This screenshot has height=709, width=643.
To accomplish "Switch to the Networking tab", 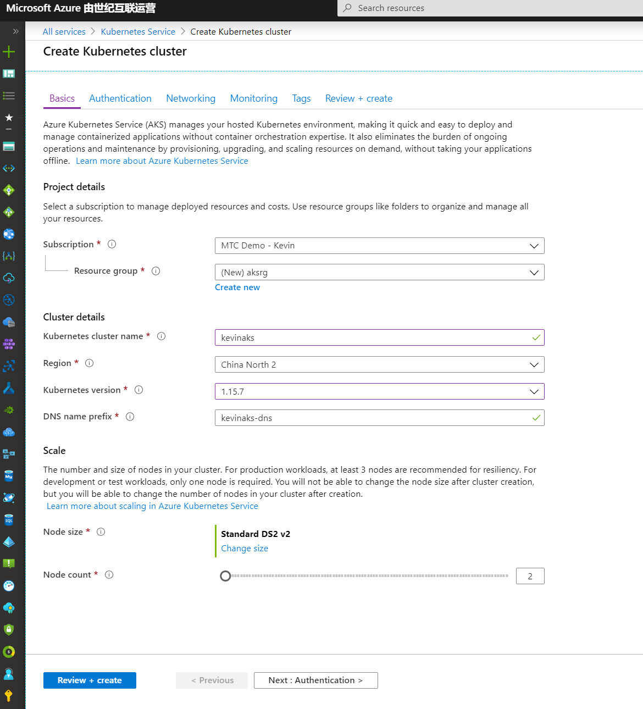I will coord(191,98).
